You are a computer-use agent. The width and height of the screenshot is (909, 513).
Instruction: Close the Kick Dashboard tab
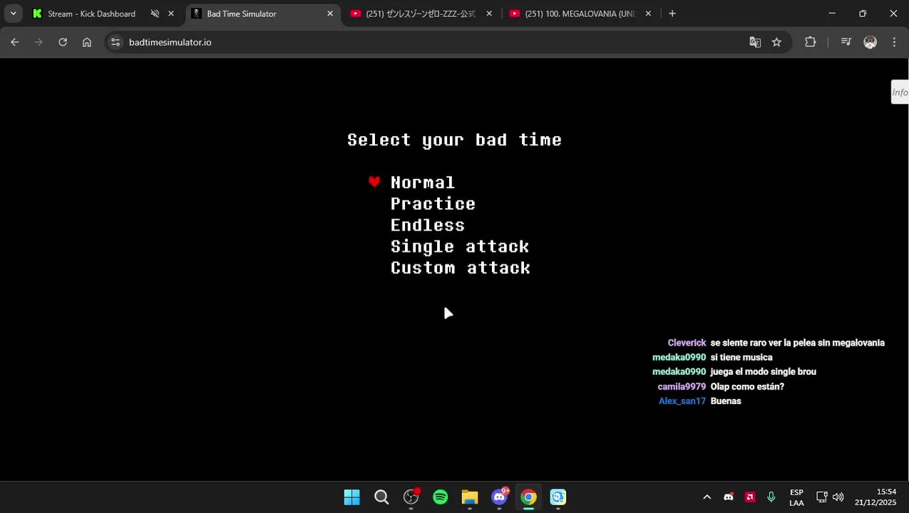[x=171, y=14]
